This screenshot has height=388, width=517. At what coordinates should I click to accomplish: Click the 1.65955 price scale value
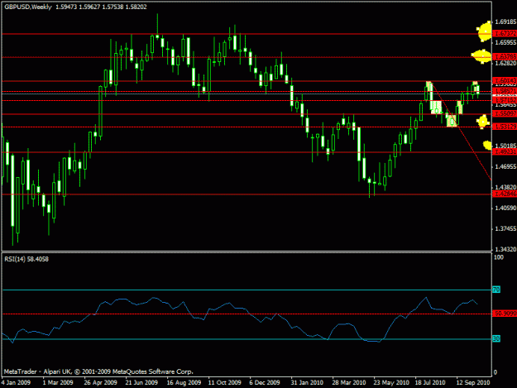[x=505, y=42]
